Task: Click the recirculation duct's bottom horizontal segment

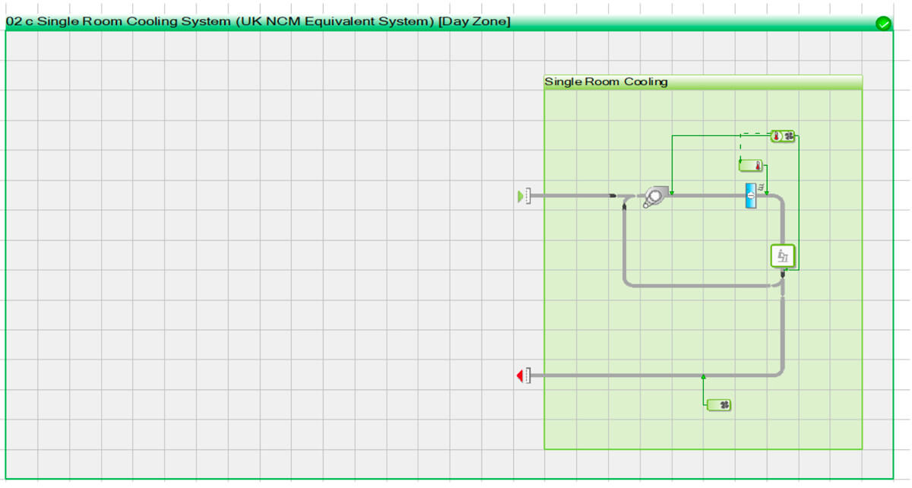Action: coord(699,286)
